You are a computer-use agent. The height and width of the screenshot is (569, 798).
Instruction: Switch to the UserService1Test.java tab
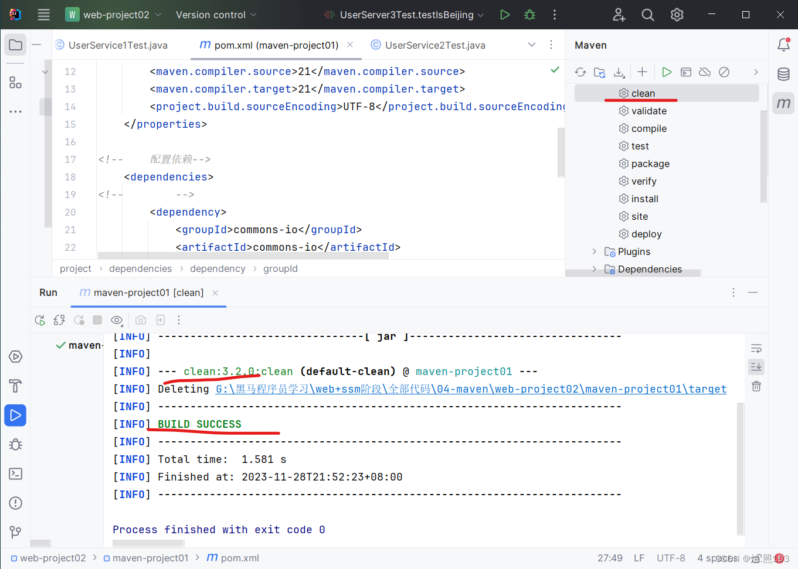(x=116, y=45)
